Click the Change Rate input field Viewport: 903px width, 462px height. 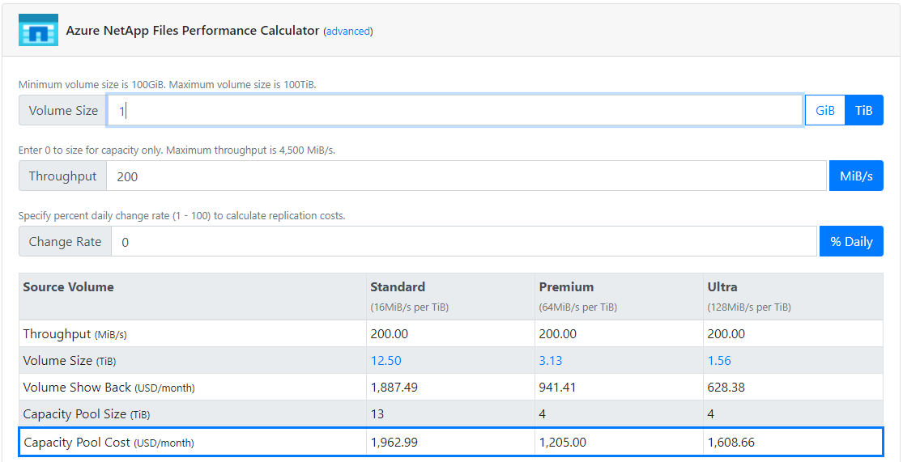point(464,242)
